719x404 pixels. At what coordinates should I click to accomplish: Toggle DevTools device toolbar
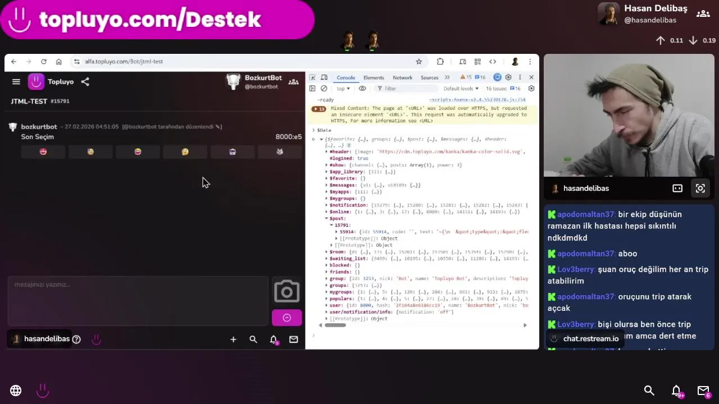(x=324, y=77)
